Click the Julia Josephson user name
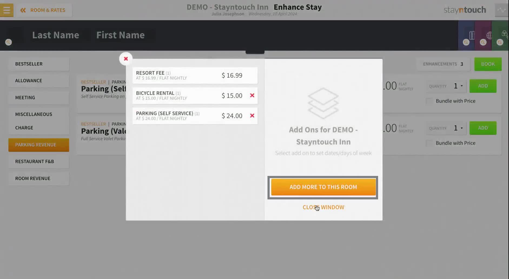The height and width of the screenshot is (279, 509). [x=228, y=14]
